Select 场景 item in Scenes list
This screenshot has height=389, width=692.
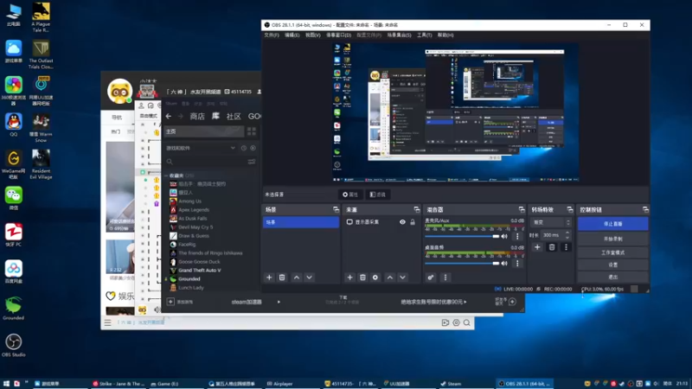tap(301, 222)
